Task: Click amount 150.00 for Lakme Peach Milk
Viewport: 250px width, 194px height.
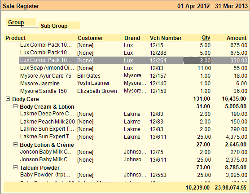Action: [239, 122]
